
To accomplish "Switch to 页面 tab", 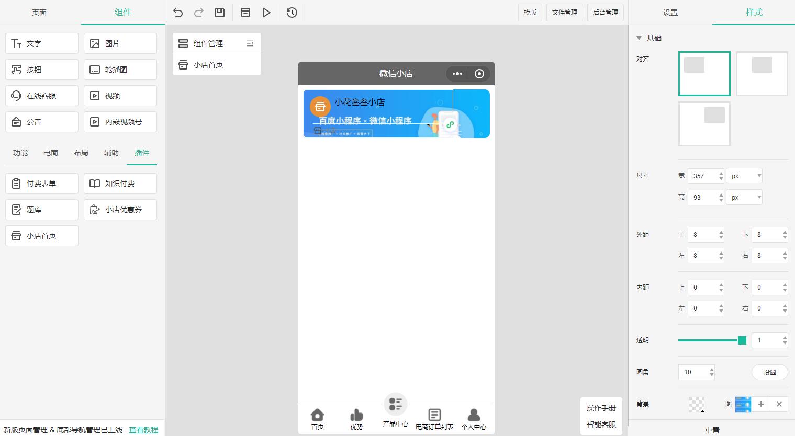I will [39, 13].
